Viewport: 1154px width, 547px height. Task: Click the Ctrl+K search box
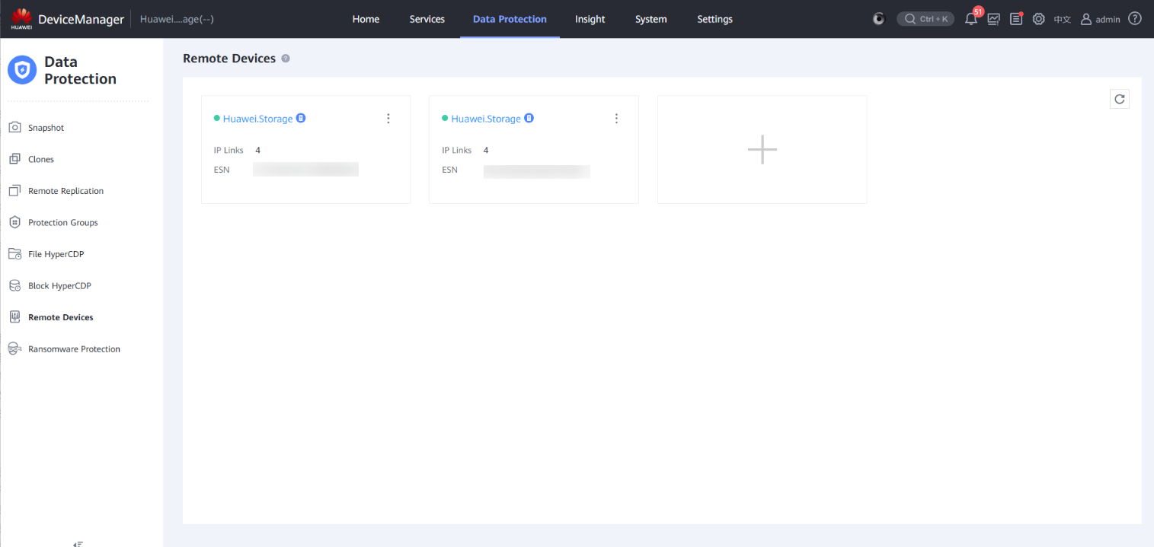925,19
